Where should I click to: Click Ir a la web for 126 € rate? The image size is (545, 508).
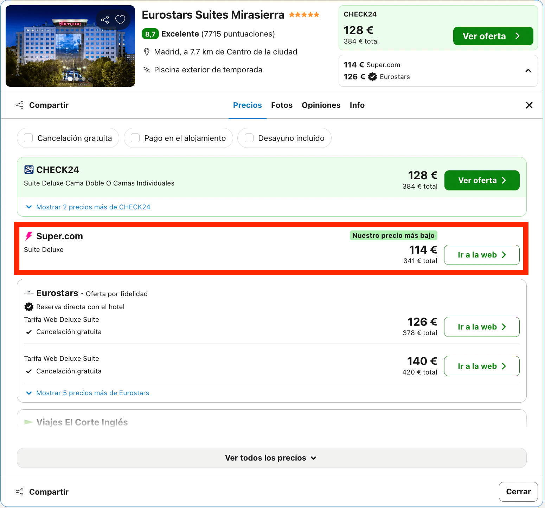(x=482, y=327)
